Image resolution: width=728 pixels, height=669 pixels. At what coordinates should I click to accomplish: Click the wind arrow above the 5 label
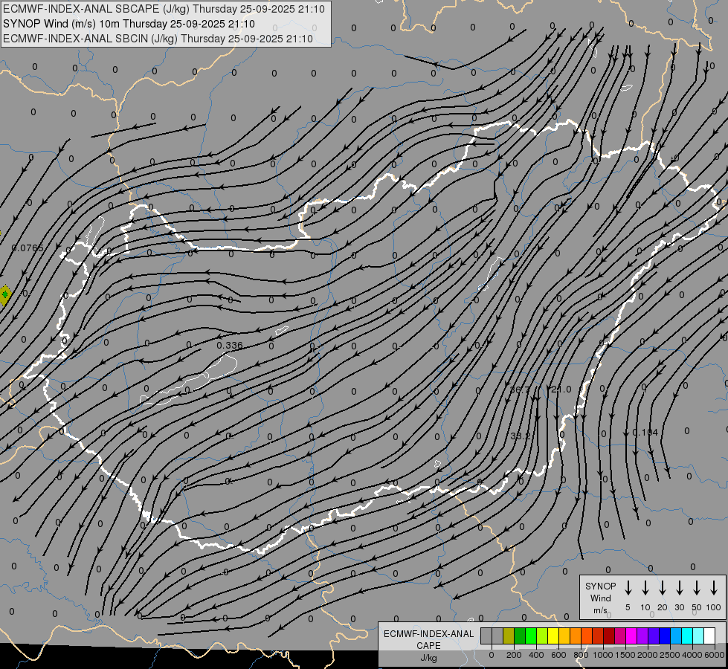[x=628, y=588]
